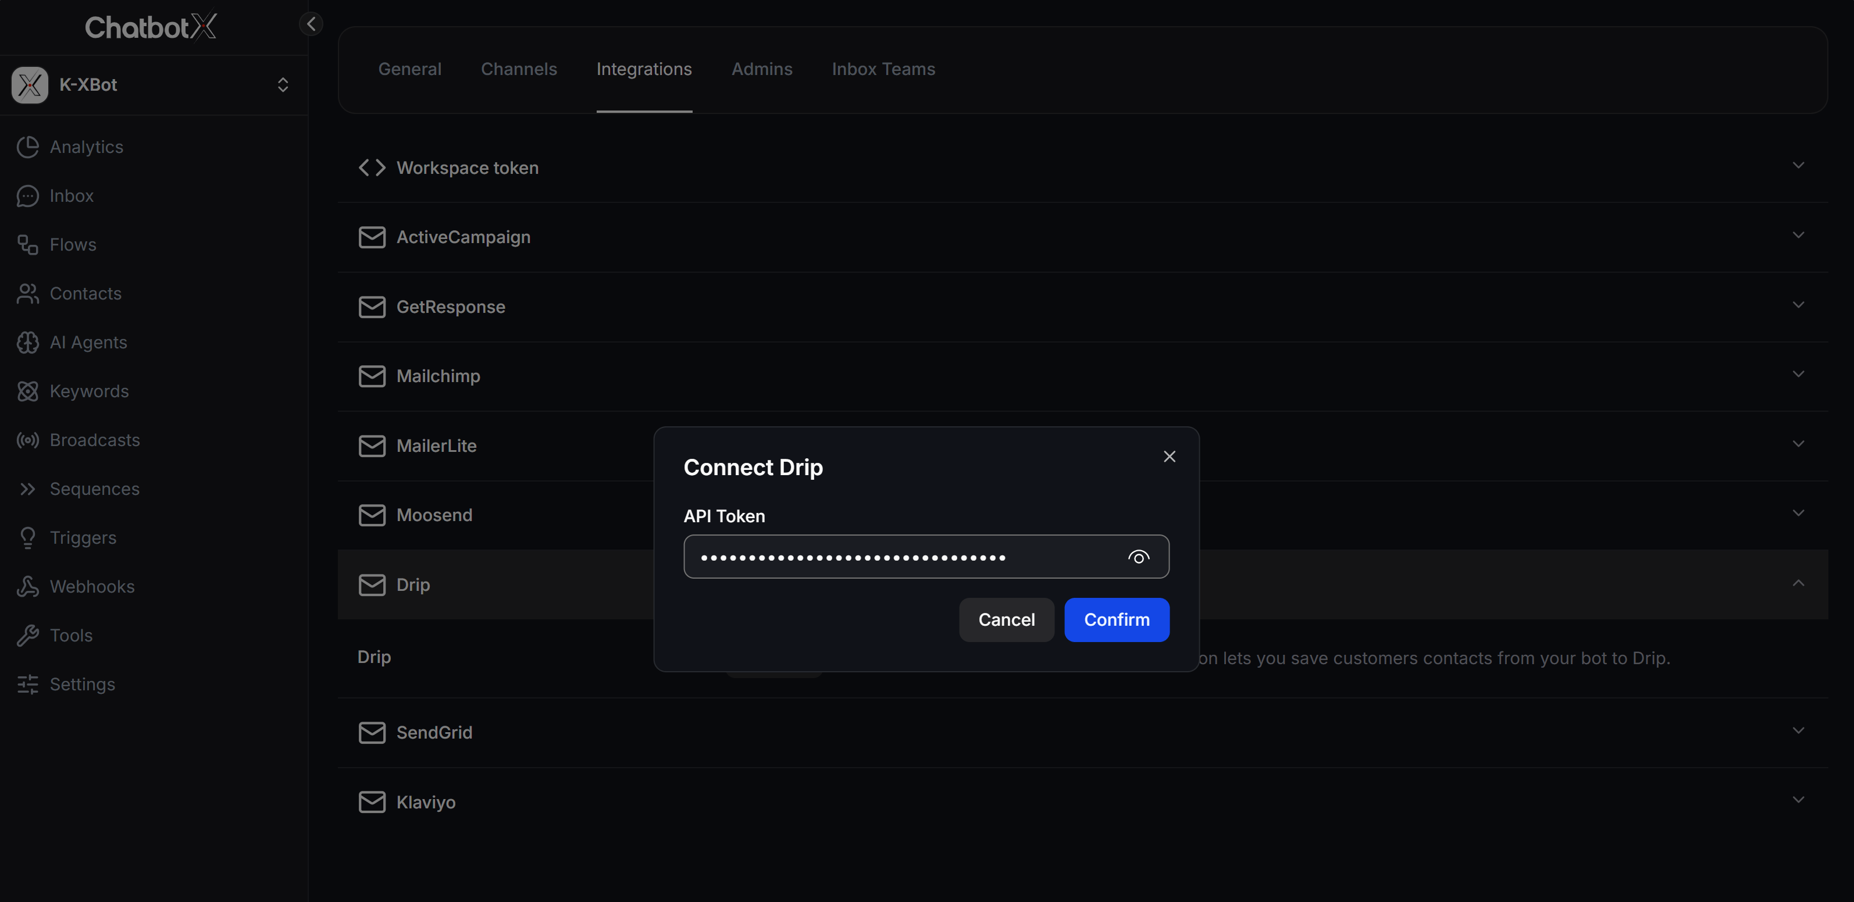Click the SendGrid envelope icon
Screen dimensions: 1854x902
point(372,732)
